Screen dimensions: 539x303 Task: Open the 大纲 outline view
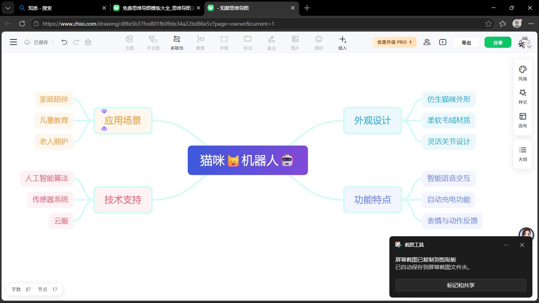pos(523,154)
